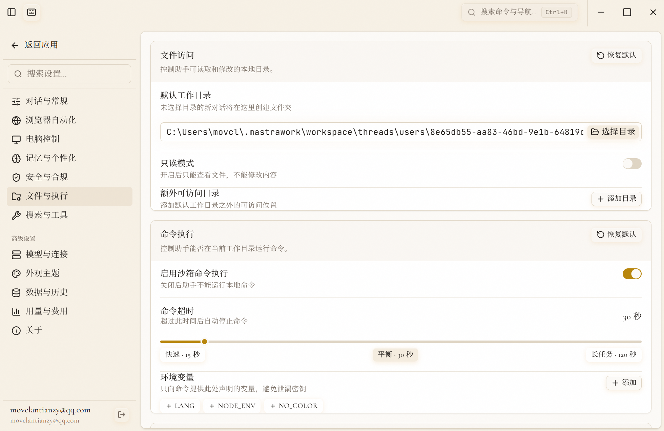Go to the 安全与合规 section
This screenshot has width=664, height=431.
69,177
